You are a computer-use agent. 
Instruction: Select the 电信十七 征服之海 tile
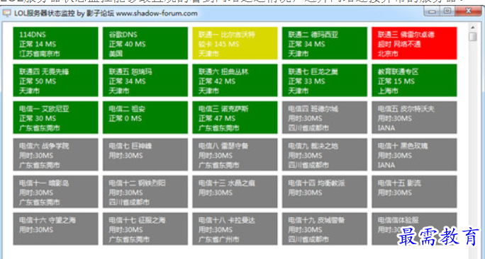(145, 229)
